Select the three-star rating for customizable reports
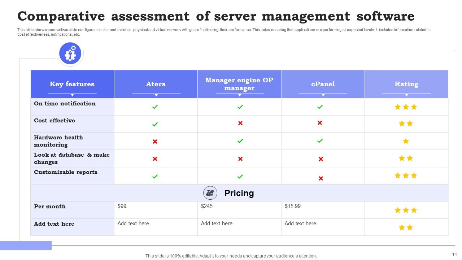The width and height of the screenshot is (462, 260). 406,175
